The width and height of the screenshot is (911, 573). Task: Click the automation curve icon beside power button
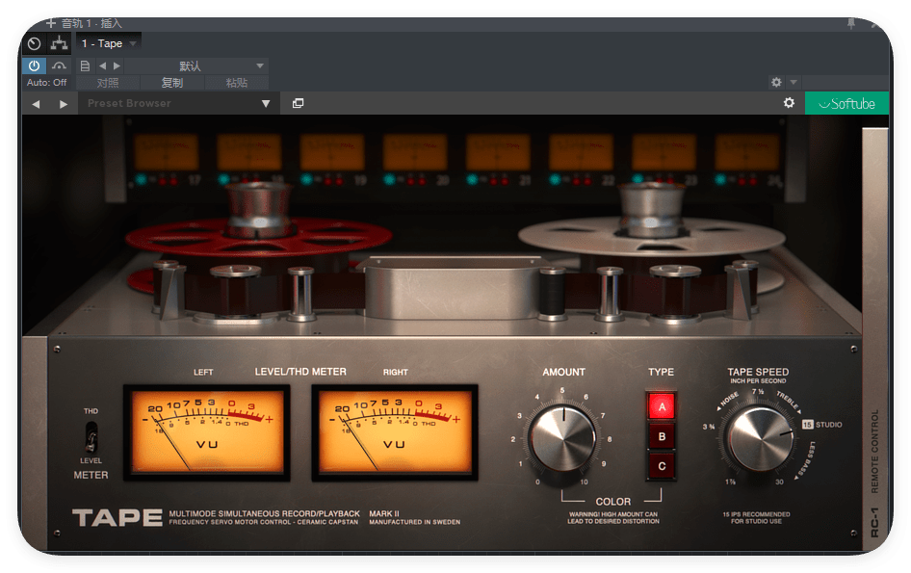pos(59,65)
